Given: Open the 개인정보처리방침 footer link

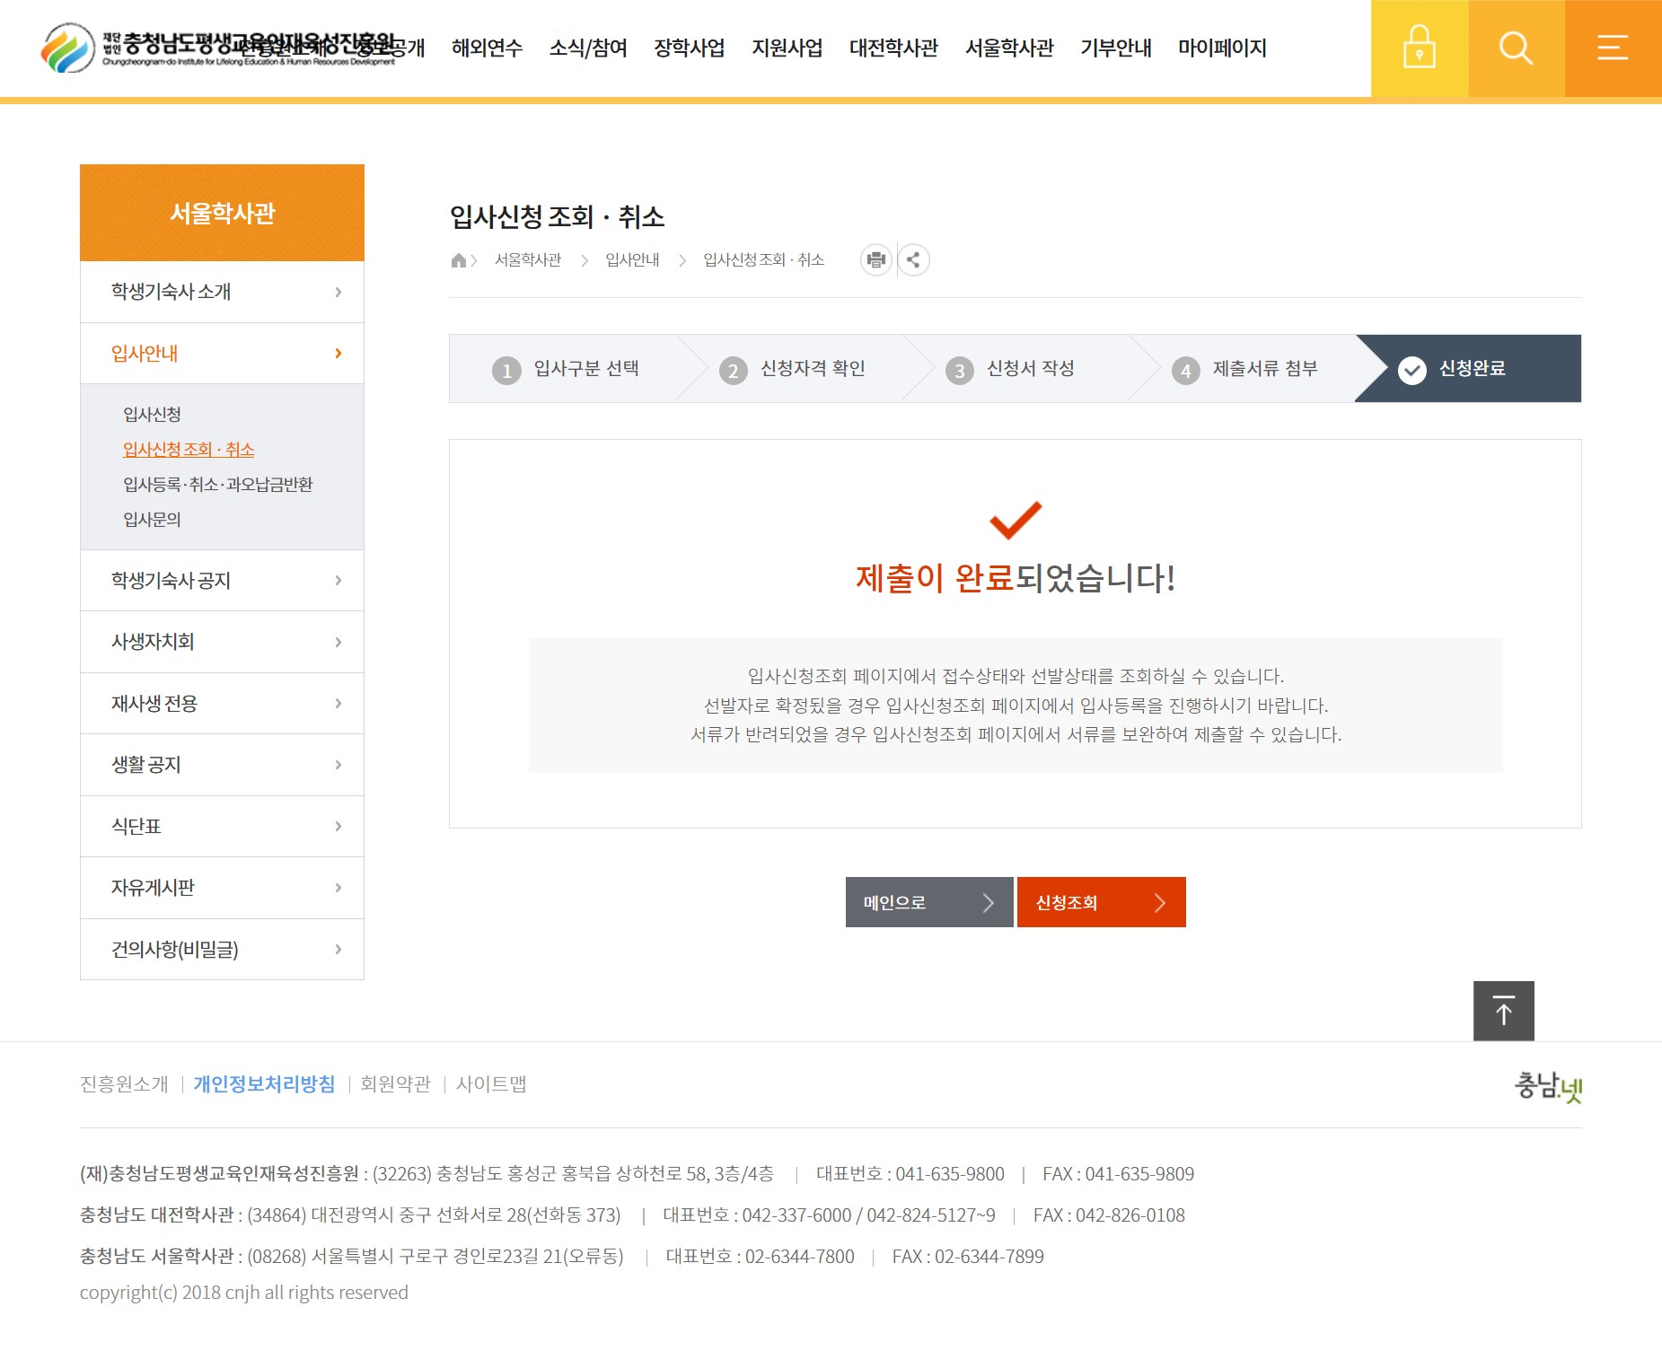Looking at the screenshot, I should [264, 1084].
